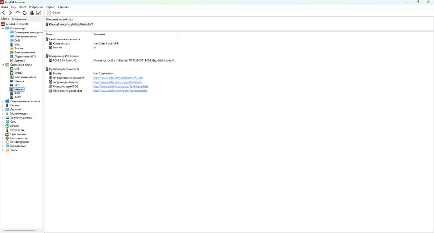The image size is (434, 233).
Task: Open user management via the person icon
Action: [x=32, y=13]
